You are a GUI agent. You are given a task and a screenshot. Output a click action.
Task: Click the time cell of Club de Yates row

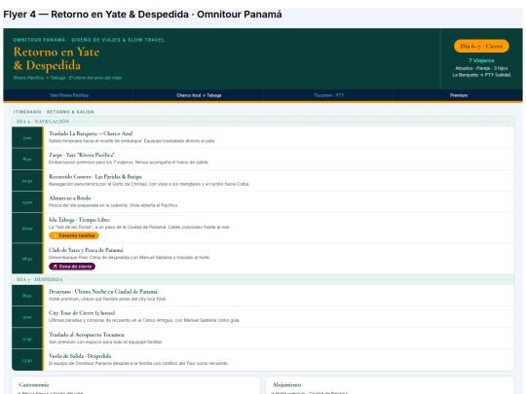[27, 259]
